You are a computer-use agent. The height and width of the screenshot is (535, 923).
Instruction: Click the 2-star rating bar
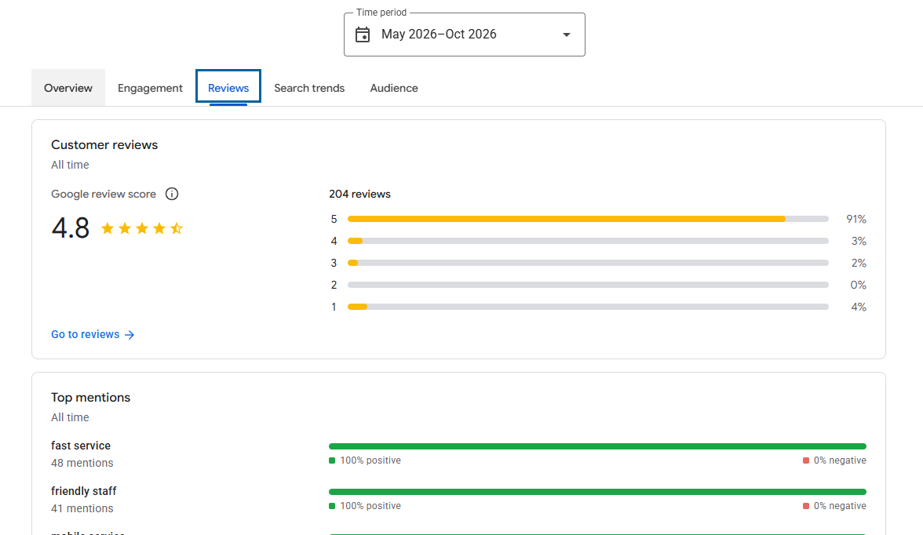(588, 285)
